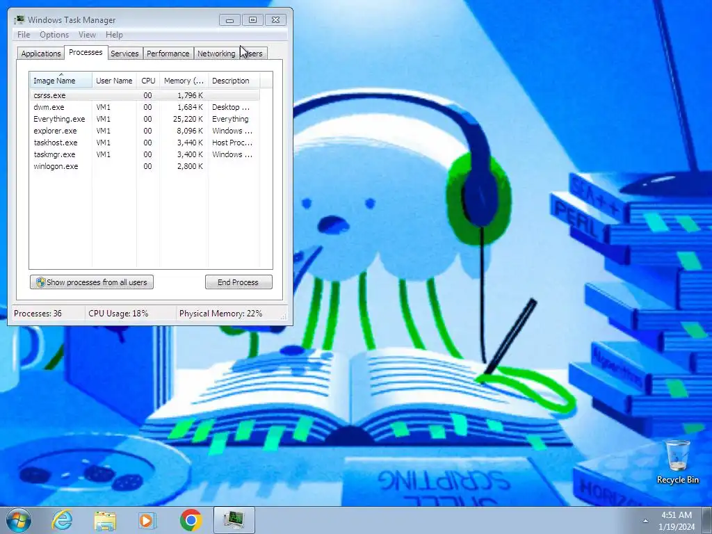Viewport: 712px width, 534px height.
Task: Click 'Processes: 36' in status bar
Action: 38,314
